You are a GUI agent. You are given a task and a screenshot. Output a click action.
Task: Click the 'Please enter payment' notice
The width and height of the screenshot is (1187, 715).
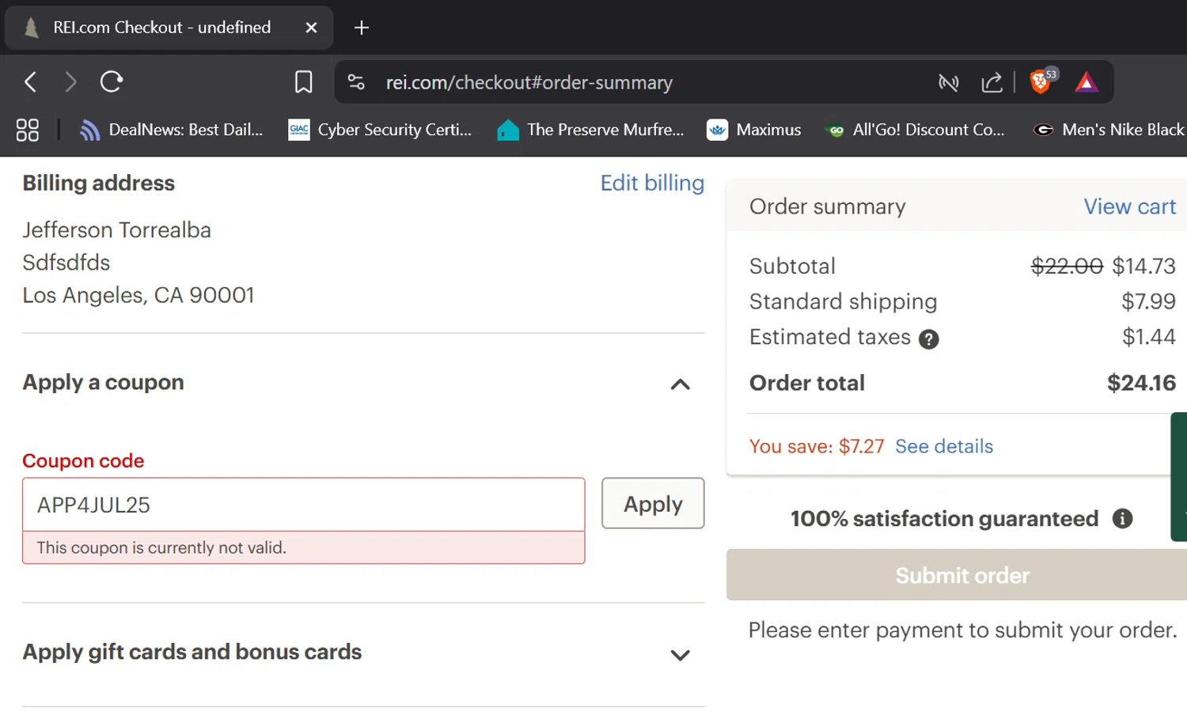[963, 630]
